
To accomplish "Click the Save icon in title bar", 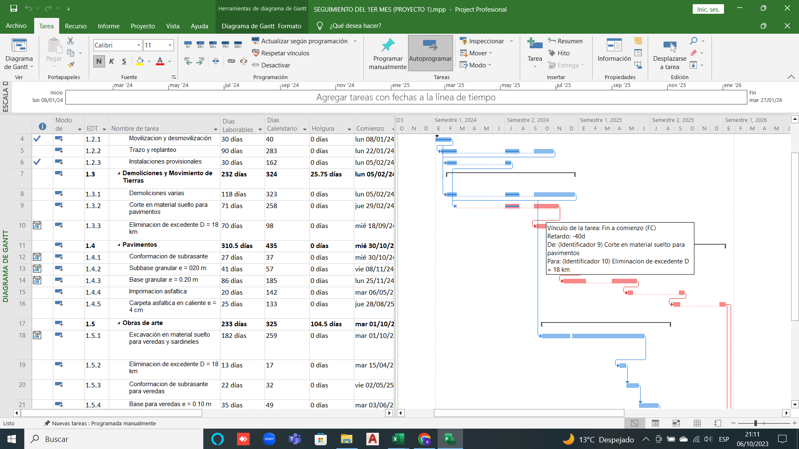I will click(x=14, y=8).
